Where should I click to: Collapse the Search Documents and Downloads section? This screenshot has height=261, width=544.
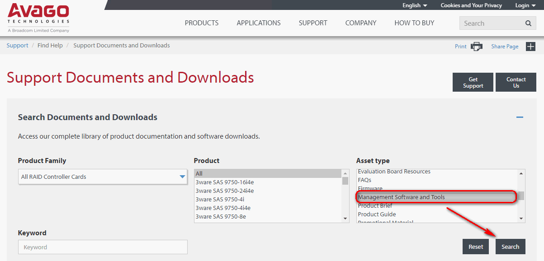point(520,117)
